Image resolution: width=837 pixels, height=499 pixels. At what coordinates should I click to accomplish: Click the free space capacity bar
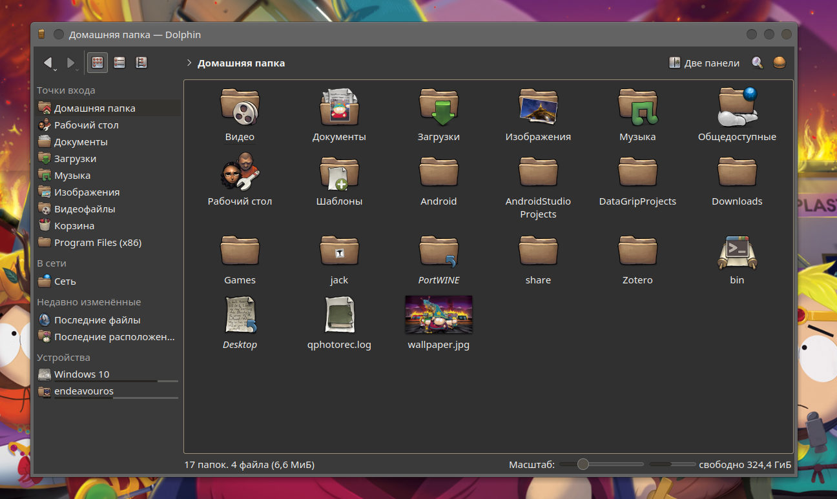click(x=672, y=464)
